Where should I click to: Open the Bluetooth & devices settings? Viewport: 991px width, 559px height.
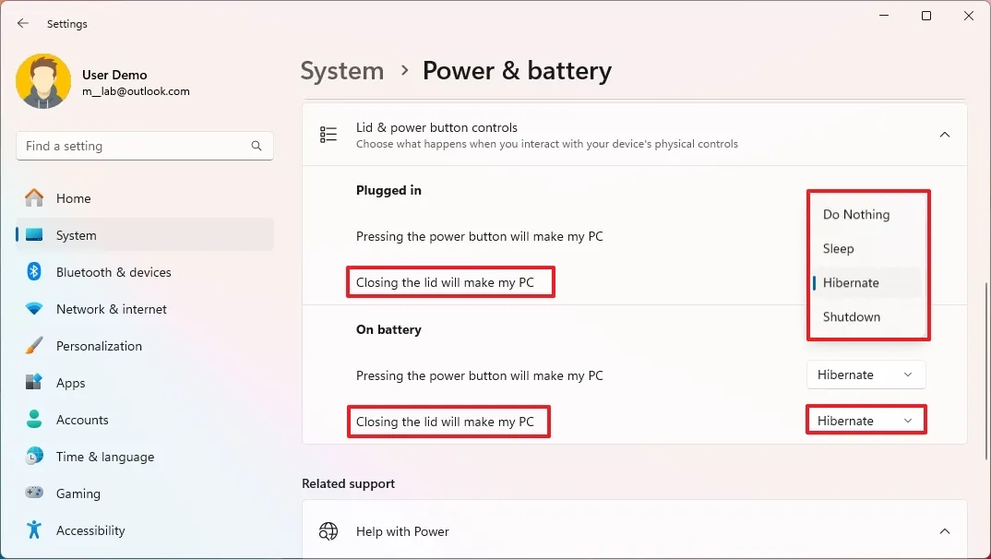[x=115, y=272]
